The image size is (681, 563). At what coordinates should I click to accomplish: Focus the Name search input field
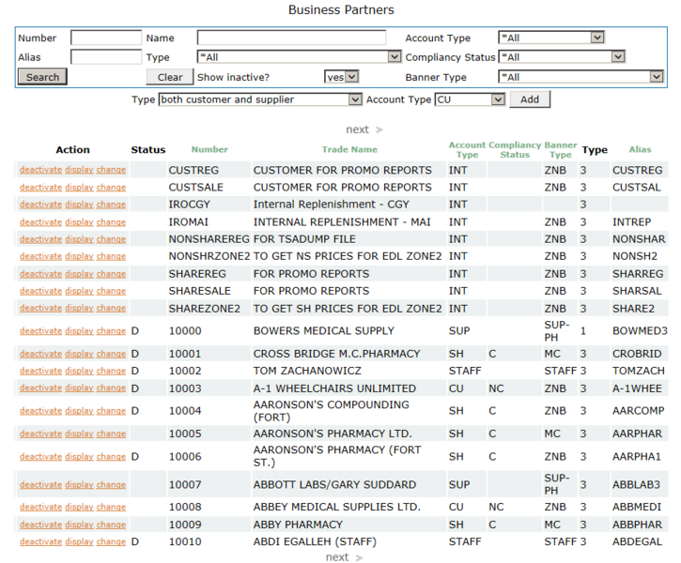tap(291, 38)
